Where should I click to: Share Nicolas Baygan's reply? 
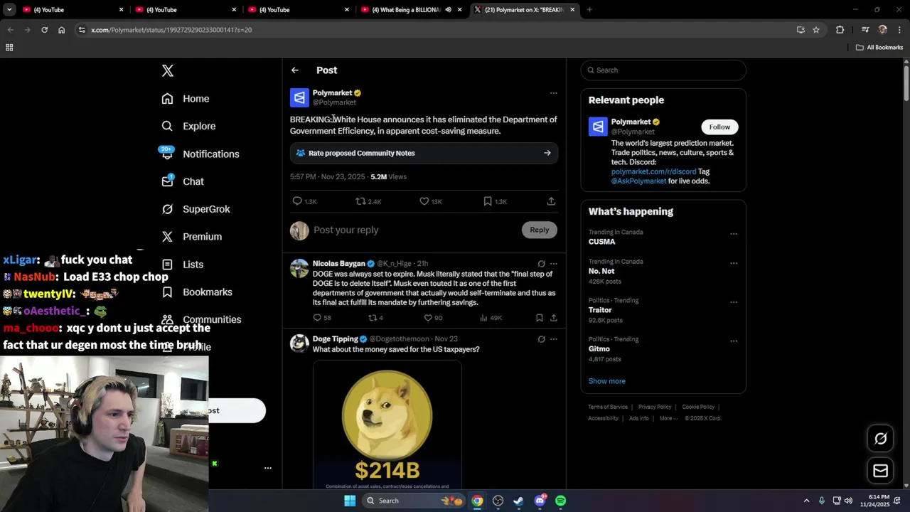tap(553, 318)
